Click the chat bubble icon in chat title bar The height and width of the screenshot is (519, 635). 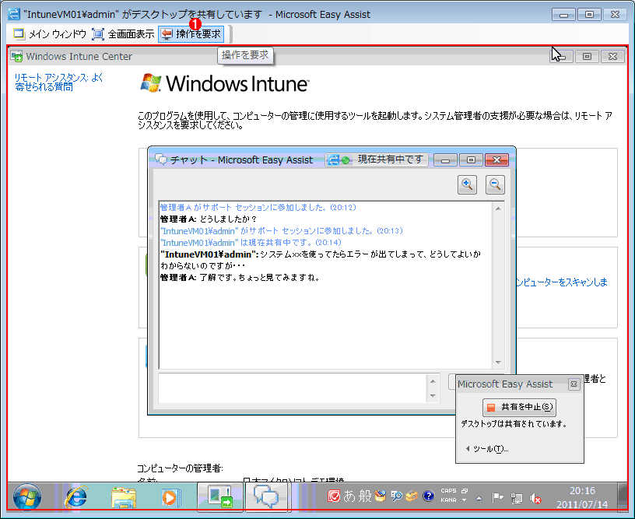point(161,160)
